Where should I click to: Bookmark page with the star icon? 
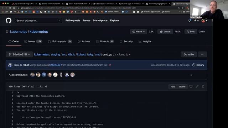[x=183, y=8]
